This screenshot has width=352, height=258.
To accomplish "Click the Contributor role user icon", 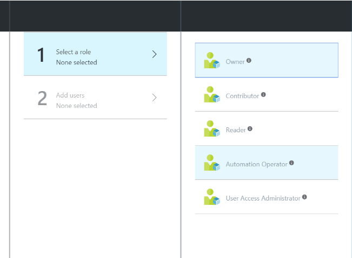I will click(x=212, y=94).
